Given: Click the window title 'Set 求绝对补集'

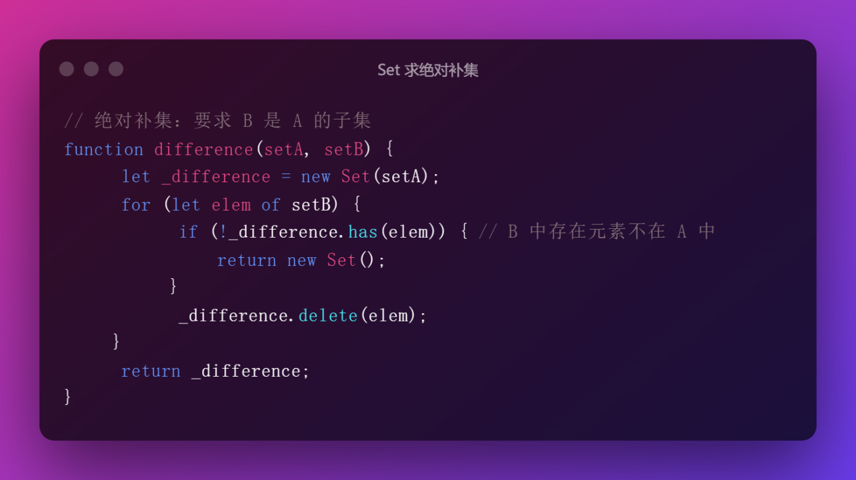Looking at the screenshot, I should pyautogui.click(x=428, y=70).
